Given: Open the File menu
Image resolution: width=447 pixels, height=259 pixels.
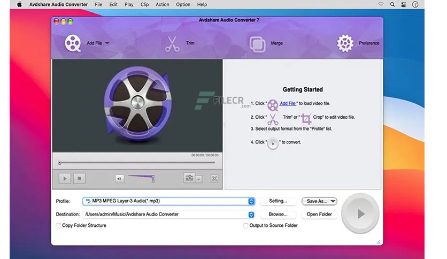Looking at the screenshot, I should (98, 5).
